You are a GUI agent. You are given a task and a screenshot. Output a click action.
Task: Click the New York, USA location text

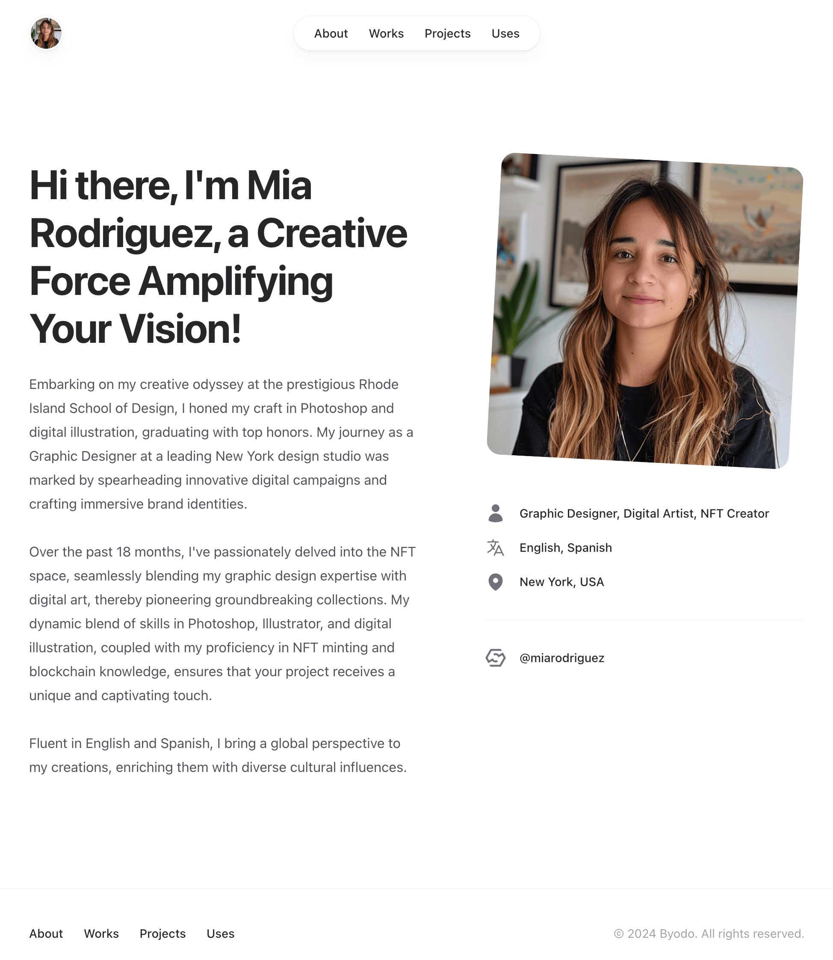[561, 582]
